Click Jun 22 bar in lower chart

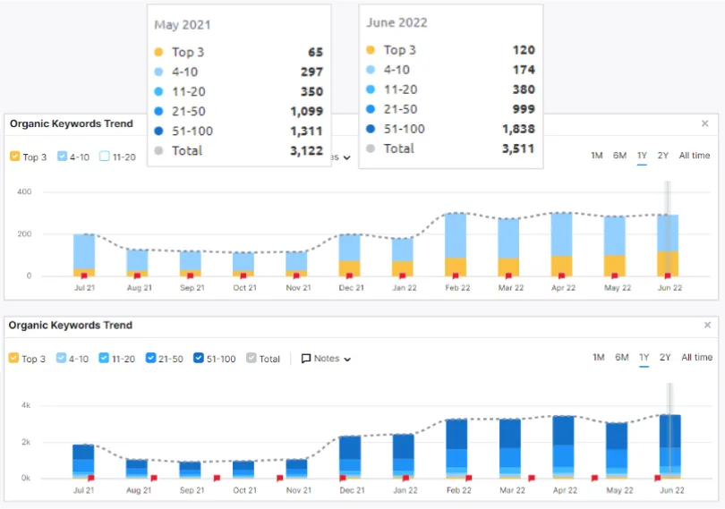[x=670, y=446]
